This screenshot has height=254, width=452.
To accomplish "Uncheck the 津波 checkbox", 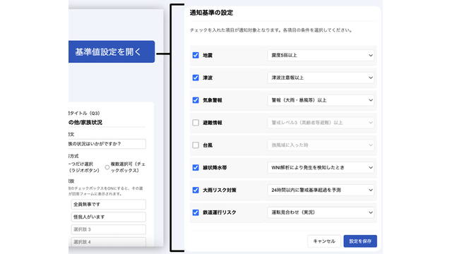I will pyautogui.click(x=196, y=78).
